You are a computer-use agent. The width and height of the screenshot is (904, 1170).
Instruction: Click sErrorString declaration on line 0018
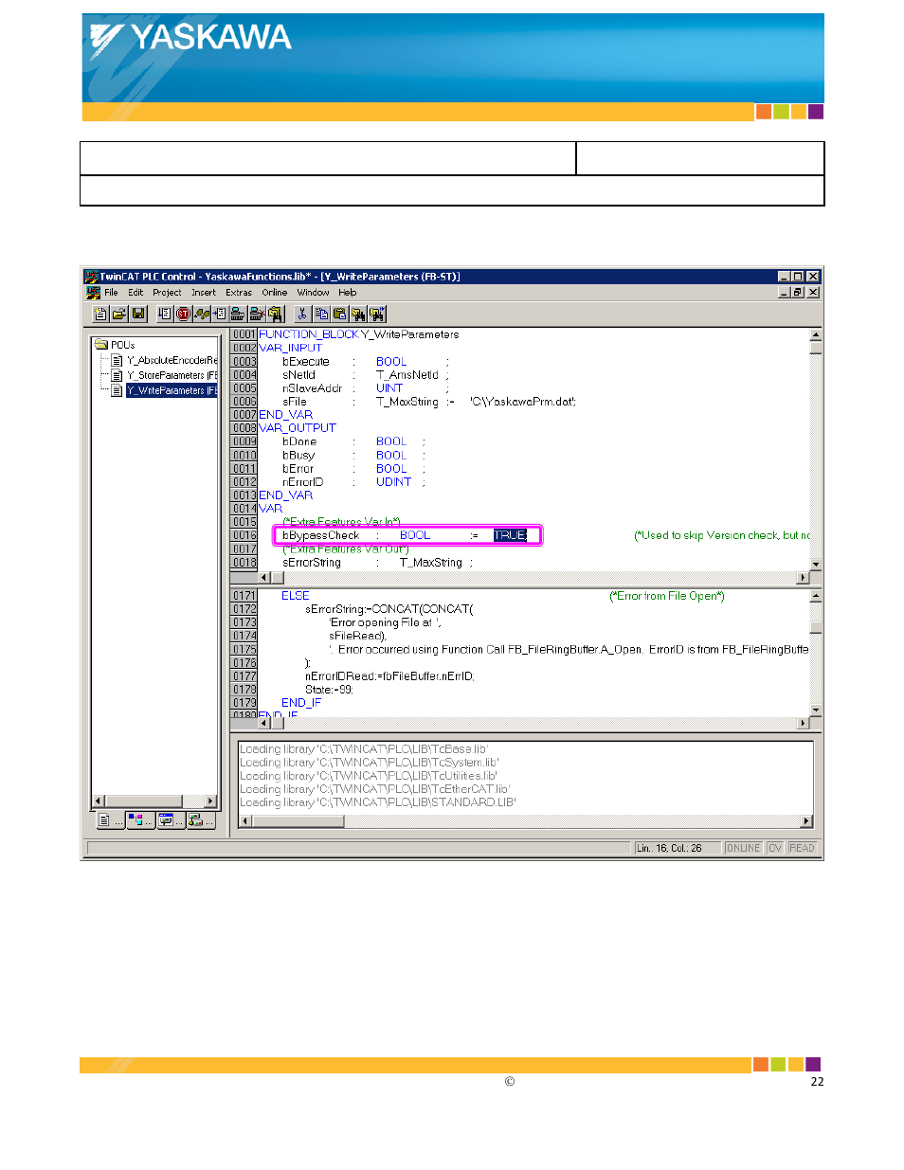click(x=377, y=563)
